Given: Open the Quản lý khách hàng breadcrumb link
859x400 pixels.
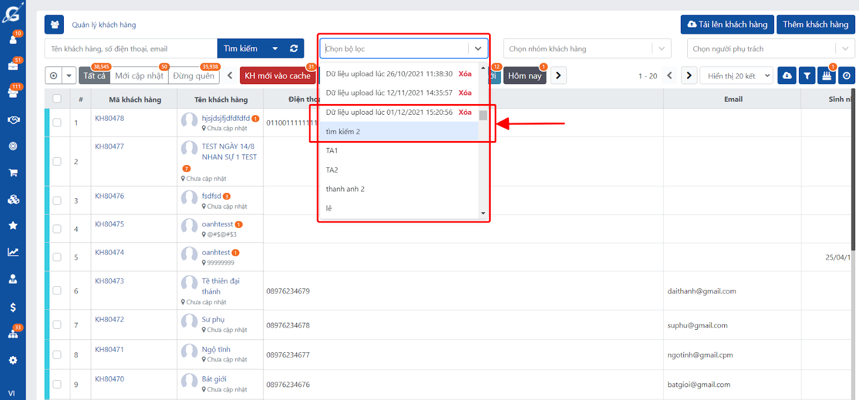Looking at the screenshot, I should tap(104, 25).
